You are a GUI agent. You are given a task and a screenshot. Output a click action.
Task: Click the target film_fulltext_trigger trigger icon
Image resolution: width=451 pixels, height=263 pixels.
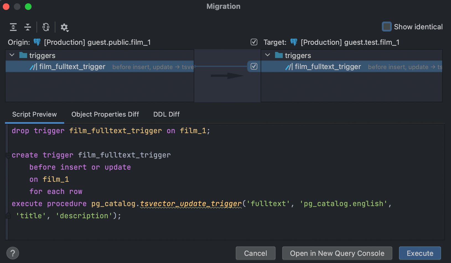[289, 67]
